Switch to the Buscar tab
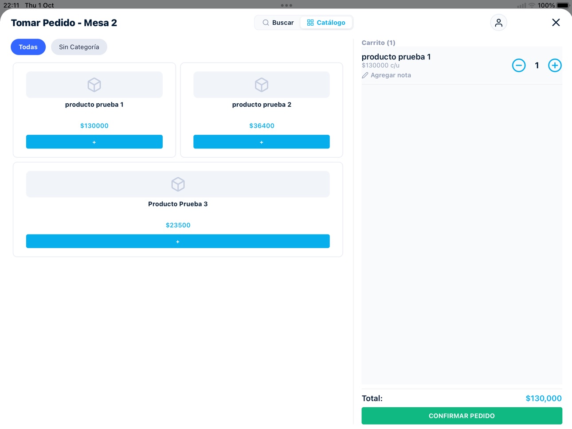The image size is (572, 429). pos(278,23)
